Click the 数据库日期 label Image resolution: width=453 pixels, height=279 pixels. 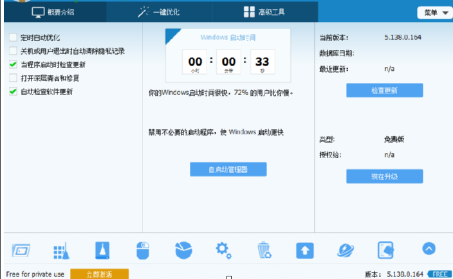point(337,53)
